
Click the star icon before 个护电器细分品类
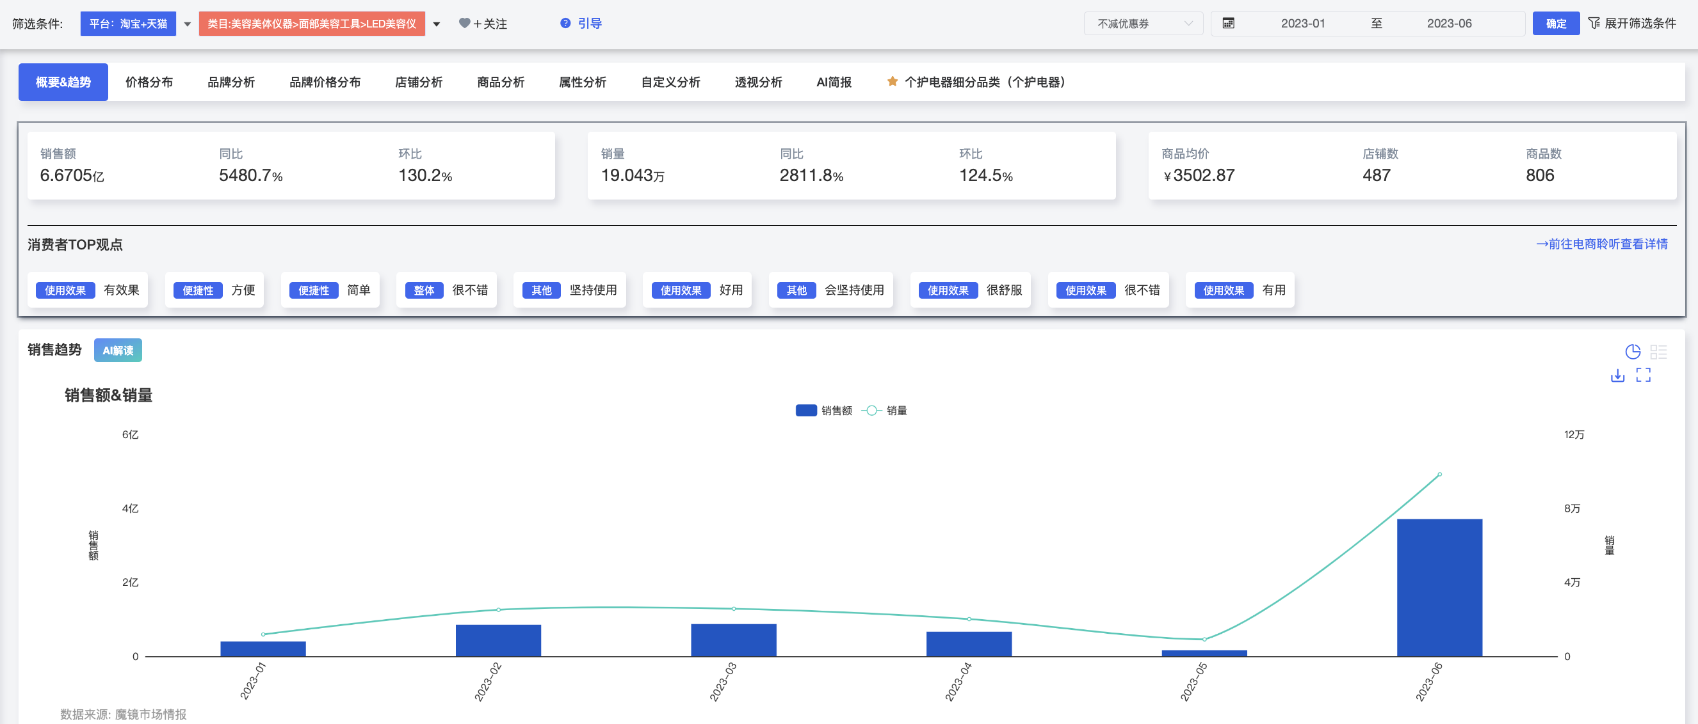click(x=892, y=82)
